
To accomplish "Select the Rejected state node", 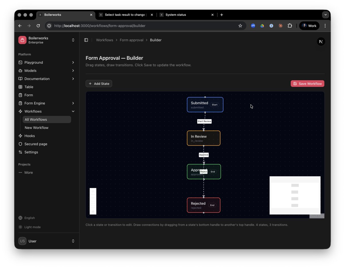I will tap(204, 205).
